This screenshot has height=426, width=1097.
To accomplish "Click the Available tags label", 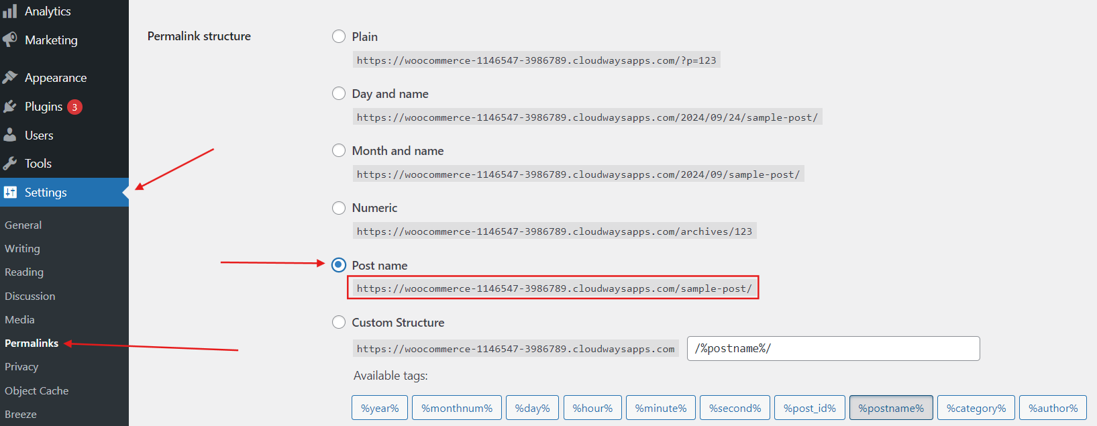I will (390, 376).
